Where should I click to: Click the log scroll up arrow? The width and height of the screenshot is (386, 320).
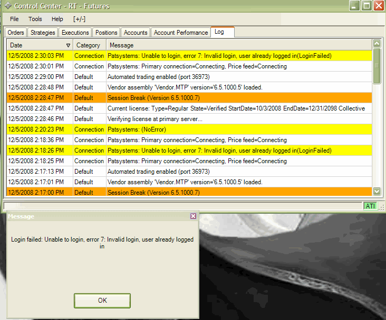click(377, 44)
